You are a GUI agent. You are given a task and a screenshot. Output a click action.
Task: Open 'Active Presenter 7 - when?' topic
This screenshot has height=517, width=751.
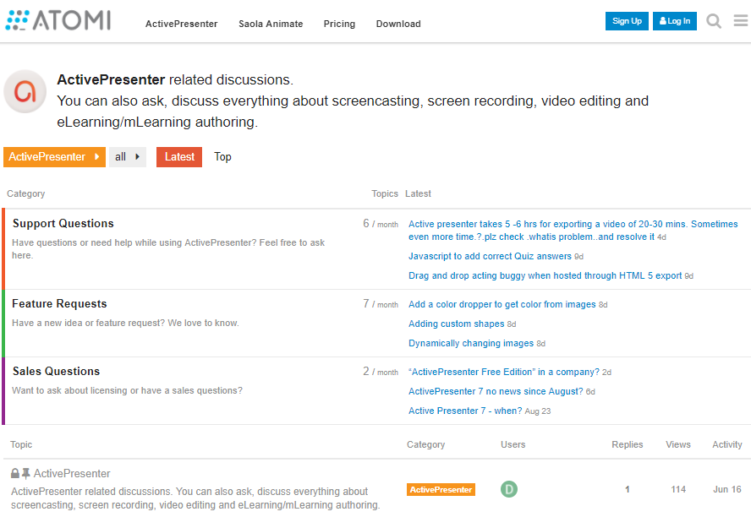465,411
